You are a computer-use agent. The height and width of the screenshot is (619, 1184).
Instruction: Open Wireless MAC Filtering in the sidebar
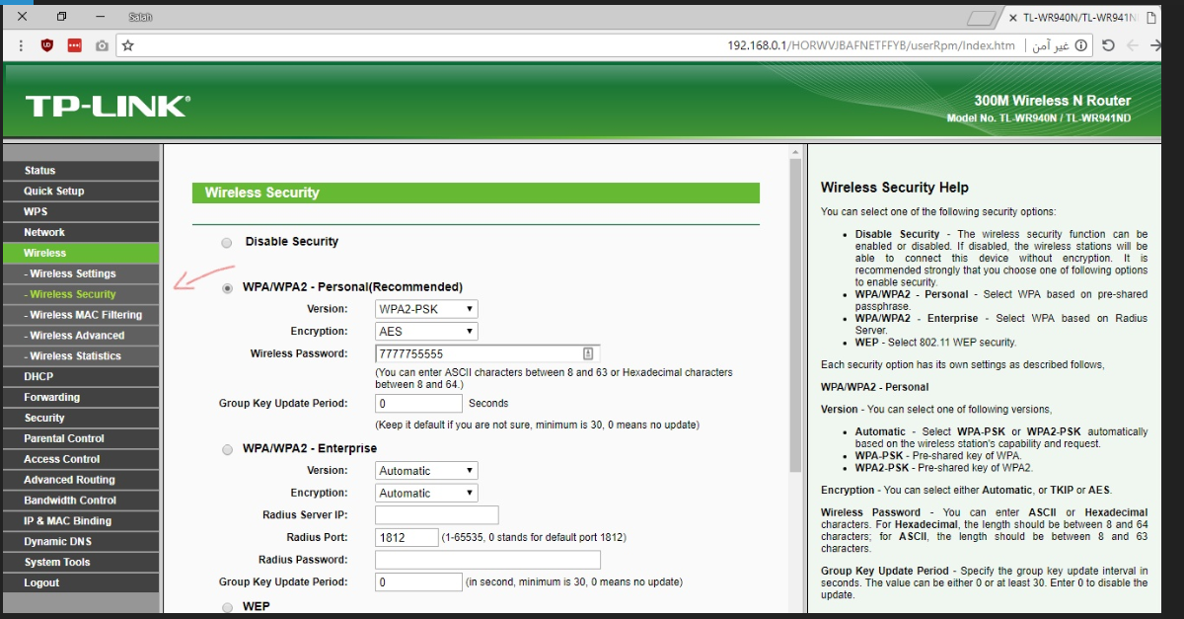coord(86,315)
